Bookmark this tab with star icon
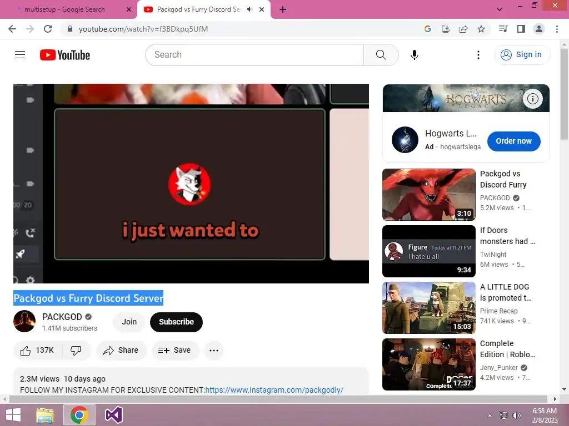 click(x=481, y=29)
